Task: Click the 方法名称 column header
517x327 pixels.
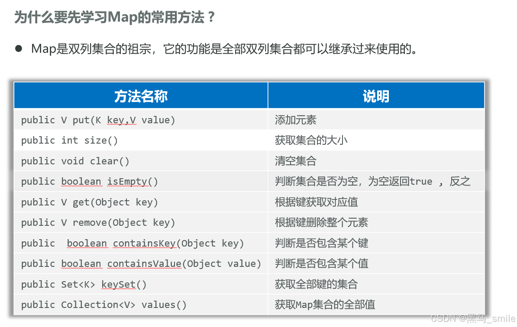Action: pos(140,95)
